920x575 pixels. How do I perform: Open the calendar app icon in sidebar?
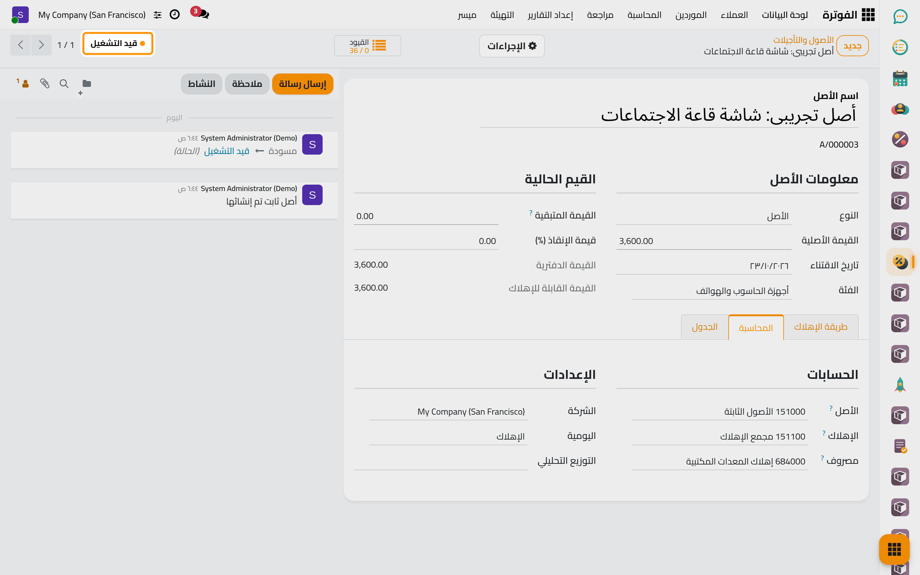900,78
